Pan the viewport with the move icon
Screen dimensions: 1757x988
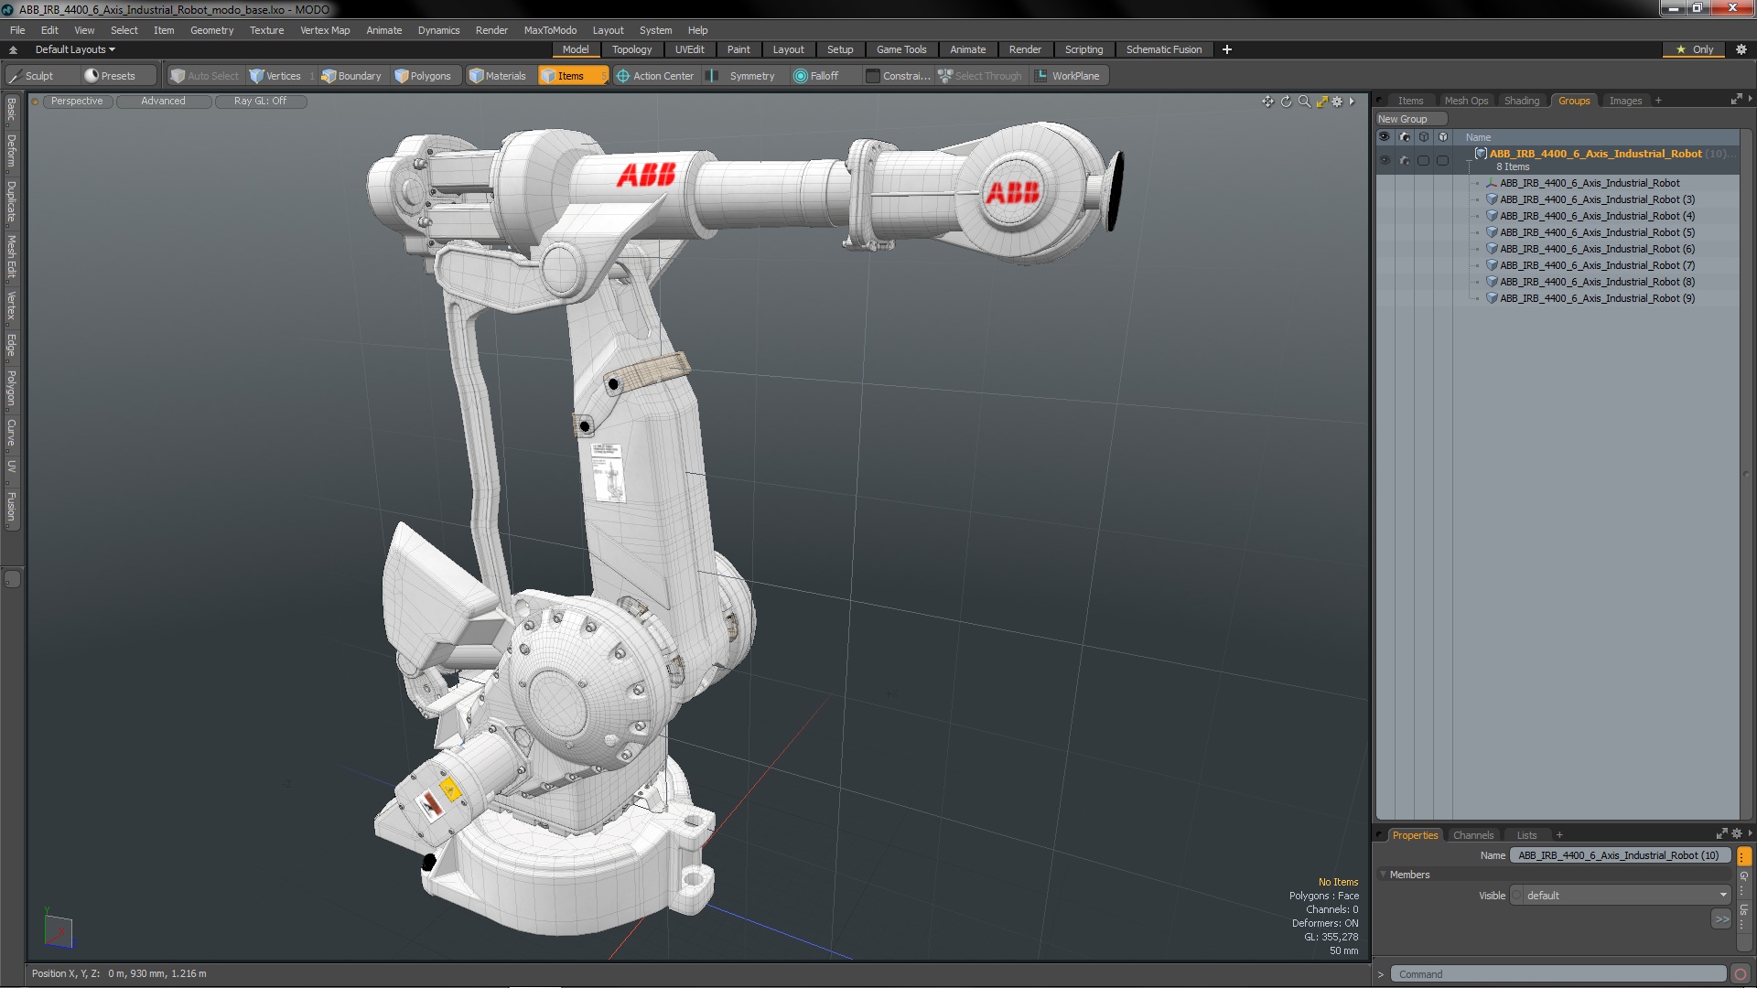pos(1267,102)
